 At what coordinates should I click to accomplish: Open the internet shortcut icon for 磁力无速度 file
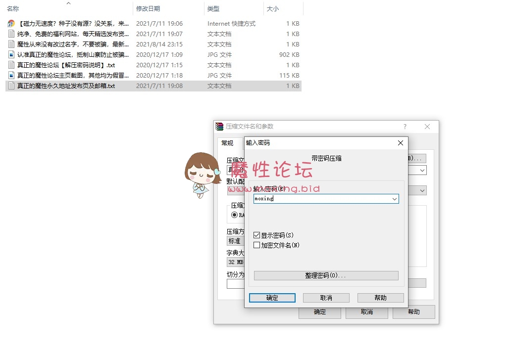tap(10, 23)
